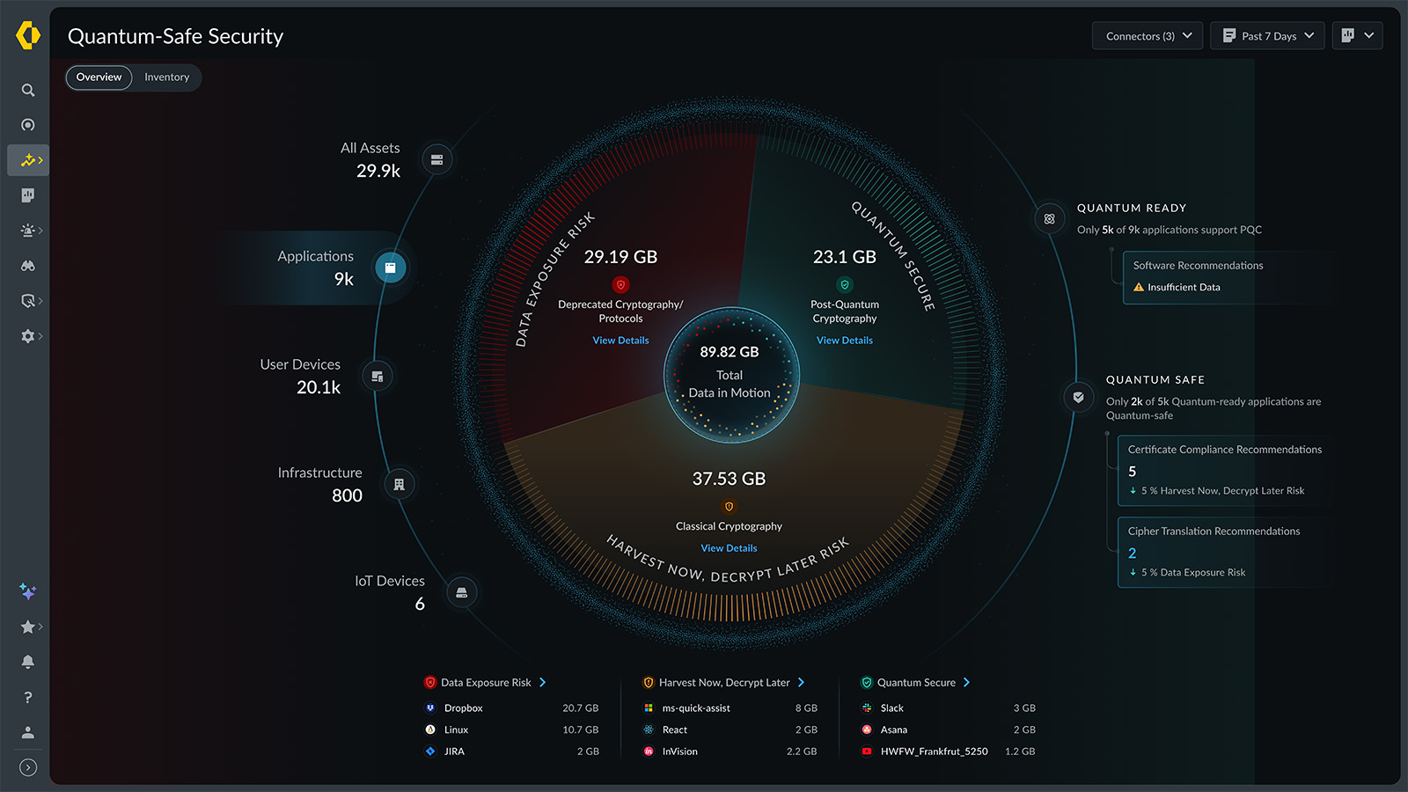Click View Details under Classical Cryptography

pyautogui.click(x=729, y=548)
